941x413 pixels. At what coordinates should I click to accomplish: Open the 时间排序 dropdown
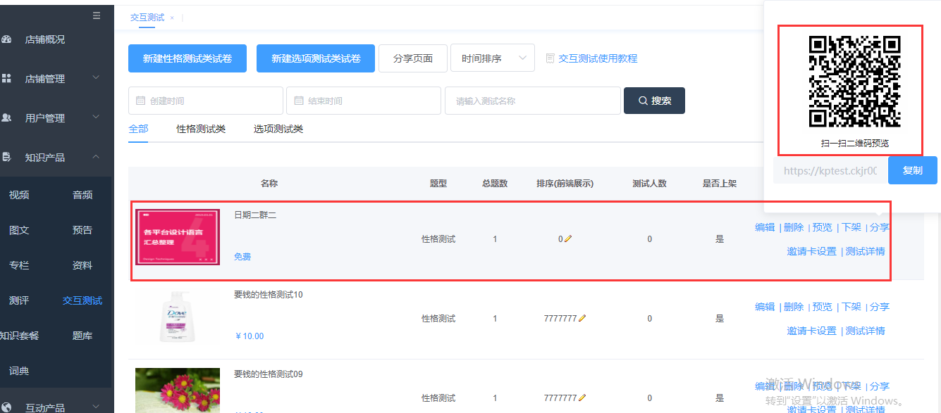tap(492, 58)
